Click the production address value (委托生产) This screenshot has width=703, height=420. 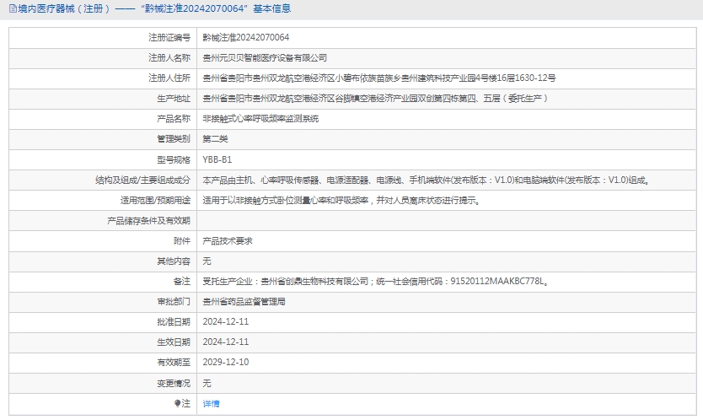click(376, 99)
